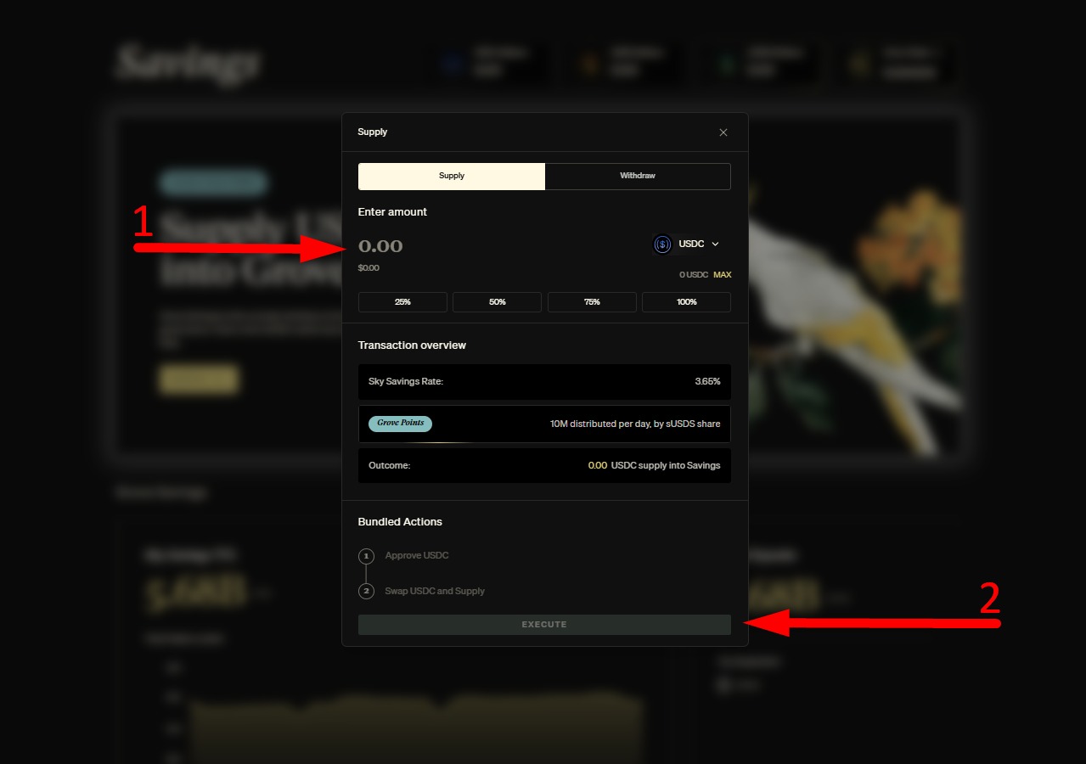Image resolution: width=1086 pixels, height=764 pixels.
Task: Click the USDC token label
Action: [x=691, y=244]
